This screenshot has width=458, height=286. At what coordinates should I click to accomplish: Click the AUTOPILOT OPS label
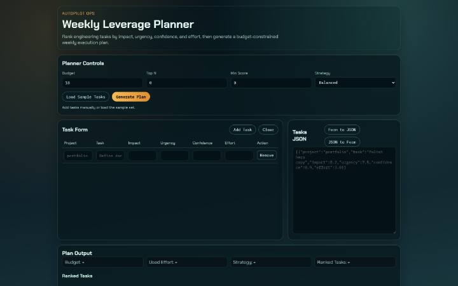78,13
